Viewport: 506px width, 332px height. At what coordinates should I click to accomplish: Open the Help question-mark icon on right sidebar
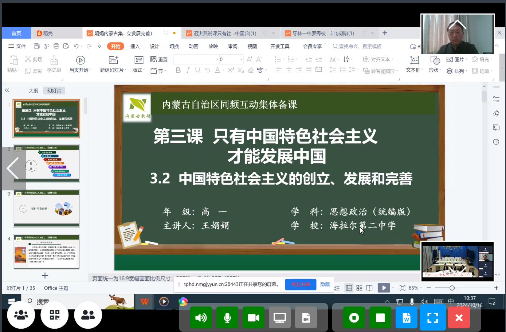[496, 142]
